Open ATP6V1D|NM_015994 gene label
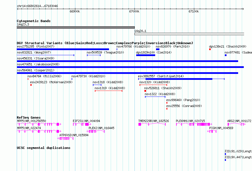This screenshot has height=171, width=252. coord(74,135)
